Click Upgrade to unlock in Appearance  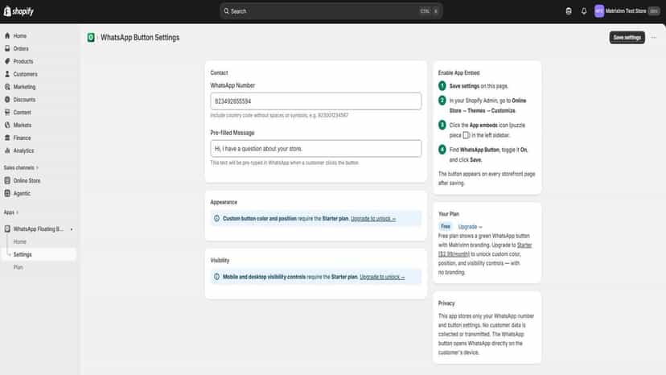pyautogui.click(x=373, y=219)
